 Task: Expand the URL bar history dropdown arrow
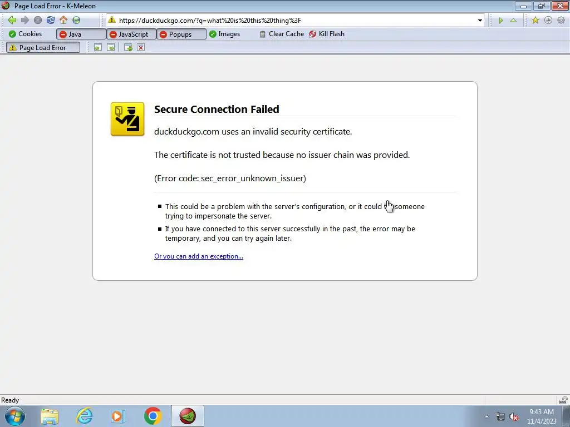click(480, 21)
